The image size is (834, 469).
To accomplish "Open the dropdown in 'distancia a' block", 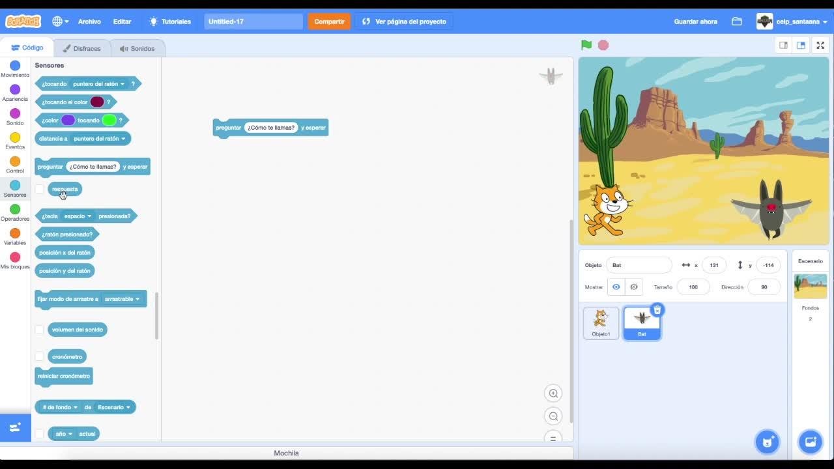I will 99,138.
